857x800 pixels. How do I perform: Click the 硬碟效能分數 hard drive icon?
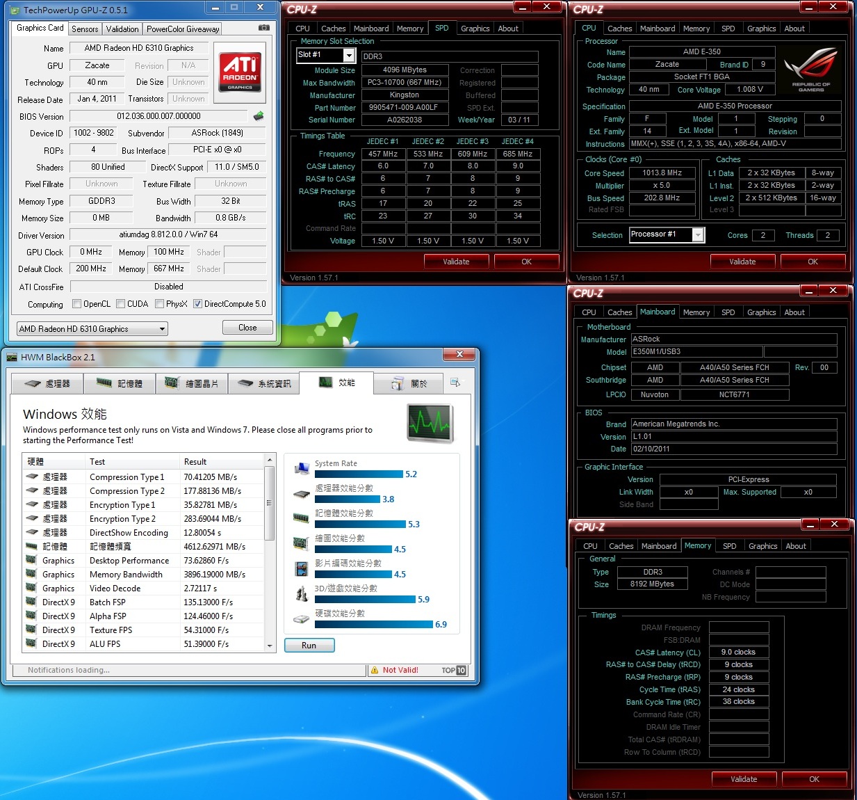click(302, 618)
